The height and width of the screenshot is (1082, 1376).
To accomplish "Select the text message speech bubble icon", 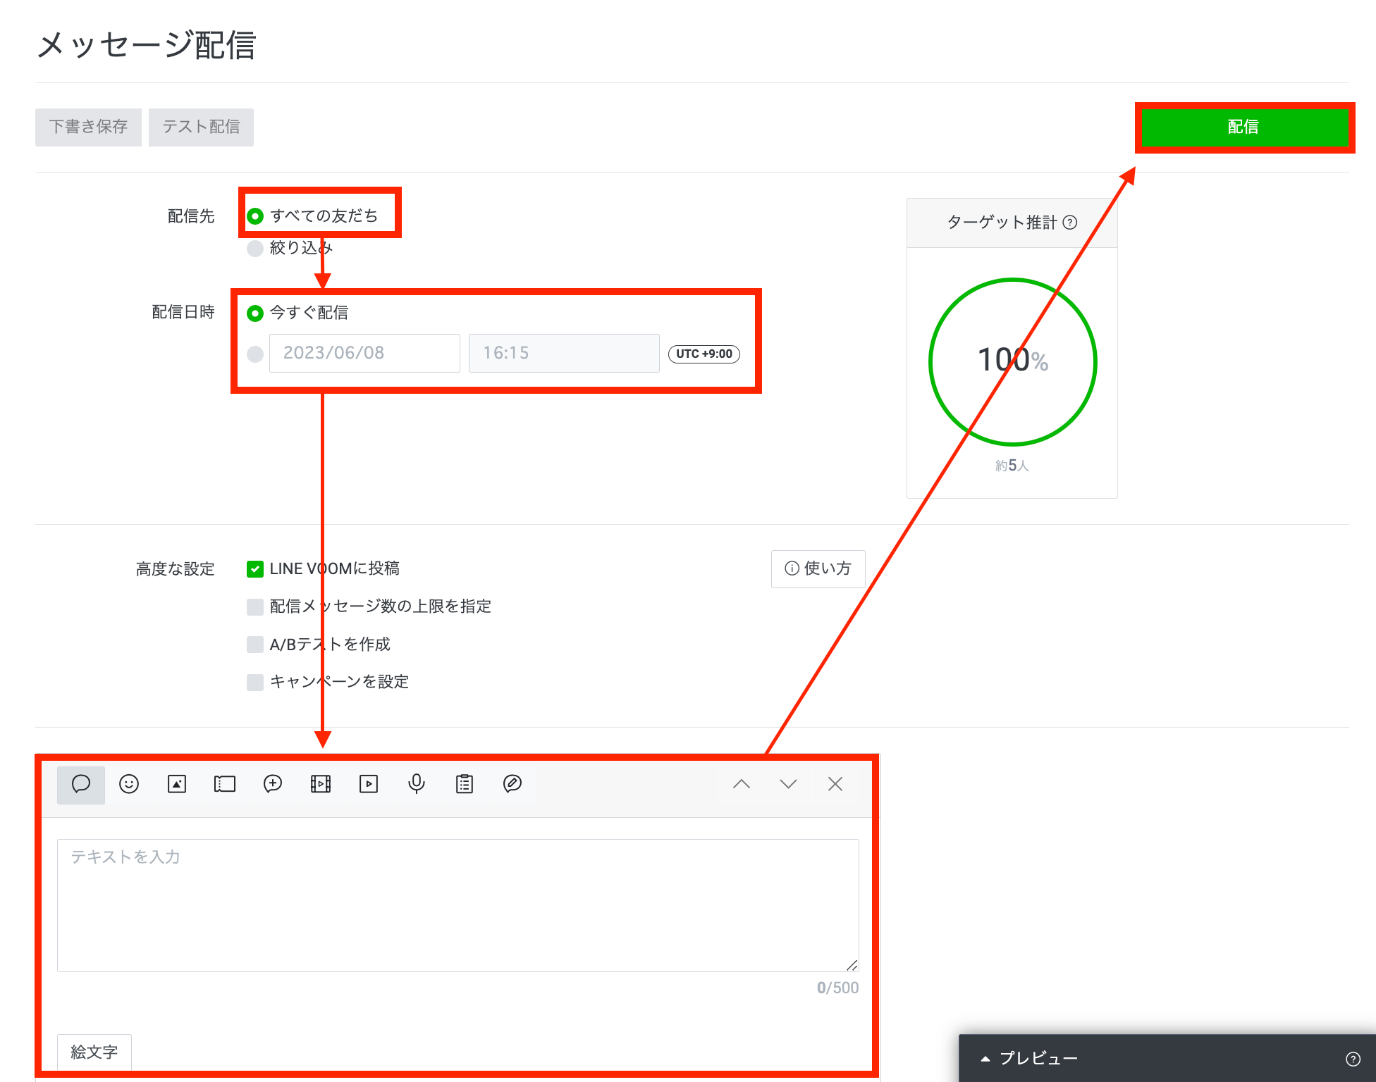I will coord(81,784).
